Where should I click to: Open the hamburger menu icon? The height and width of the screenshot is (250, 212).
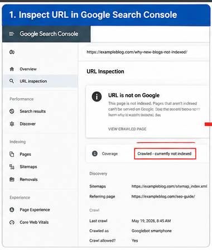coord(12,34)
